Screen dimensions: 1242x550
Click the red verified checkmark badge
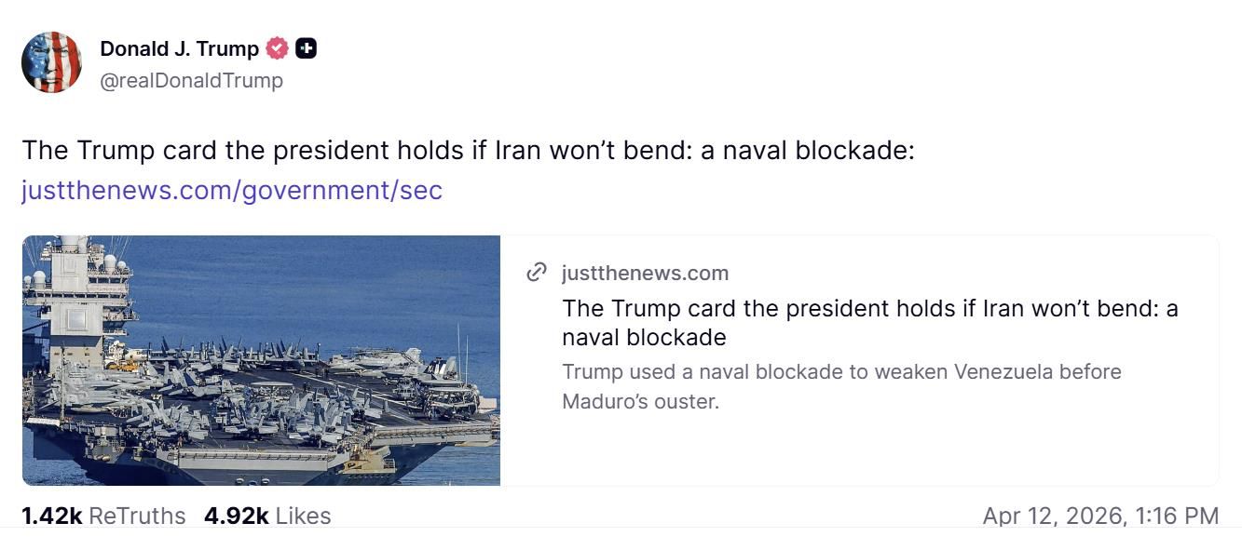click(x=277, y=48)
